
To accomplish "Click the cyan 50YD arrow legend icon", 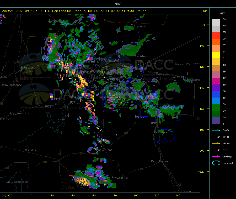I will (216, 130).
